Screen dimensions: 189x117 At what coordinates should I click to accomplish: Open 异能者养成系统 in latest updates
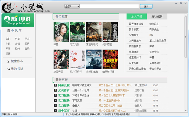pos(81,95)
